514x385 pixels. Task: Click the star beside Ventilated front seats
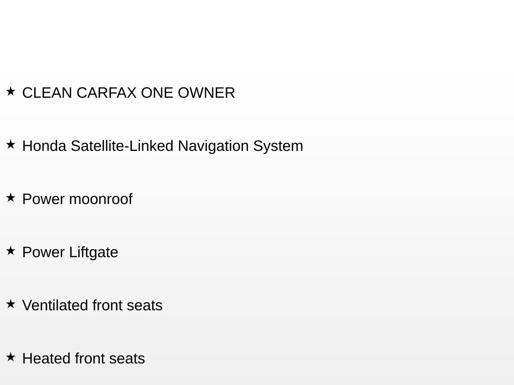pos(11,304)
